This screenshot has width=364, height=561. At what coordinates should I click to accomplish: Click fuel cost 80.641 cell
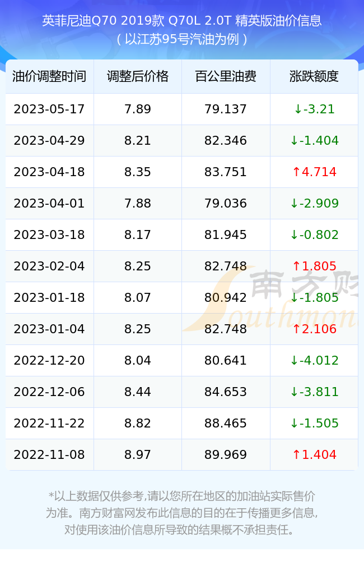click(226, 361)
